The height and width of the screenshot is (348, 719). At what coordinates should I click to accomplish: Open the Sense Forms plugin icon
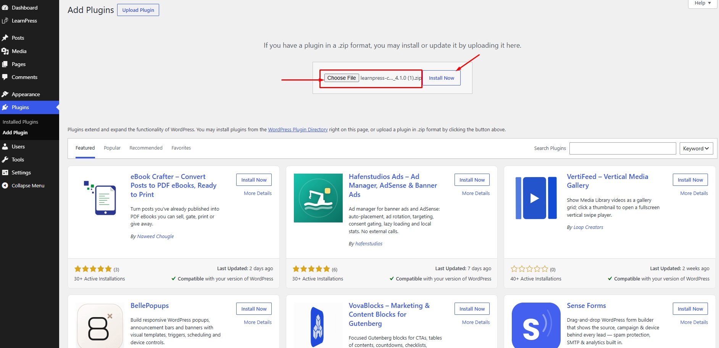pos(536,325)
